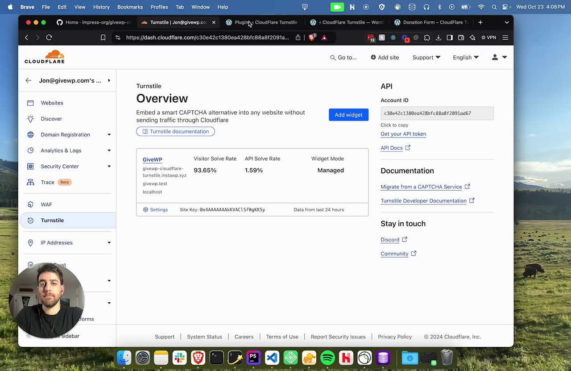Open the browser Extensions puzzle icon

(x=427, y=38)
